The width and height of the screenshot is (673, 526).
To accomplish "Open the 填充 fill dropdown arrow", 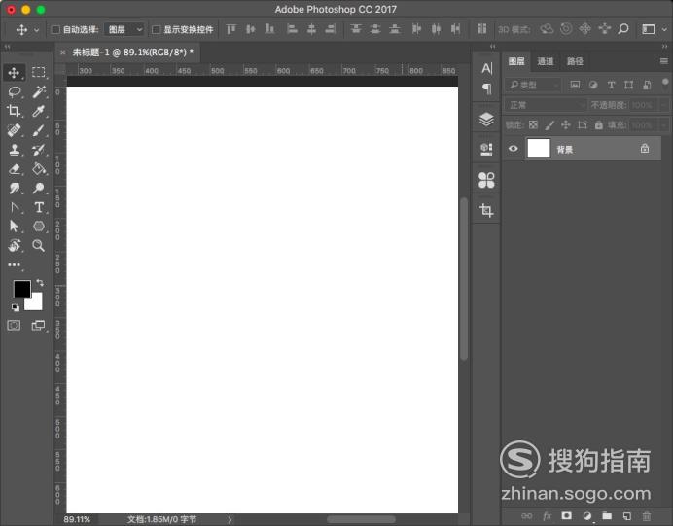I will click(x=663, y=125).
